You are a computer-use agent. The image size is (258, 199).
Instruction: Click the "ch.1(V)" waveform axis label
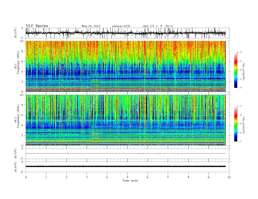click(15, 33)
